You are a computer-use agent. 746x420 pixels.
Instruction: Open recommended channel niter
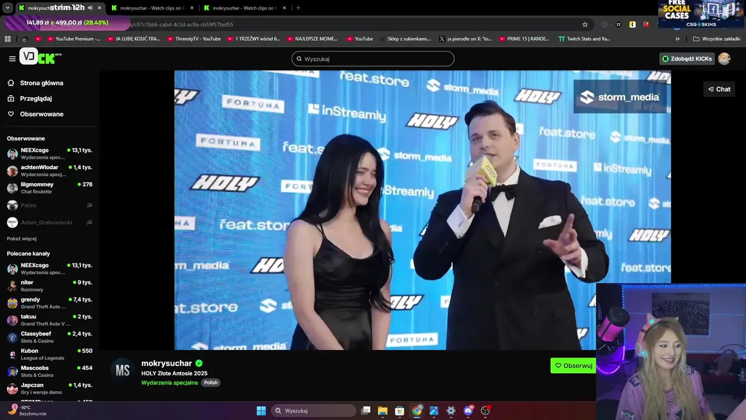[x=50, y=285]
